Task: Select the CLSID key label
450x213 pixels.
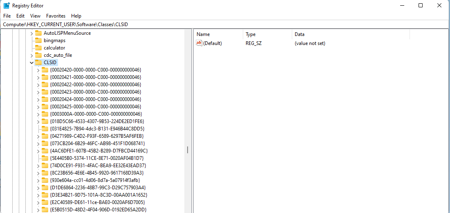Action: coord(50,63)
